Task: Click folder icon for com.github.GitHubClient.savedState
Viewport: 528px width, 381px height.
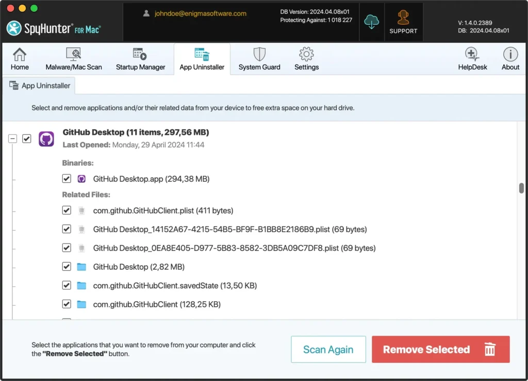Action: click(81, 286)
